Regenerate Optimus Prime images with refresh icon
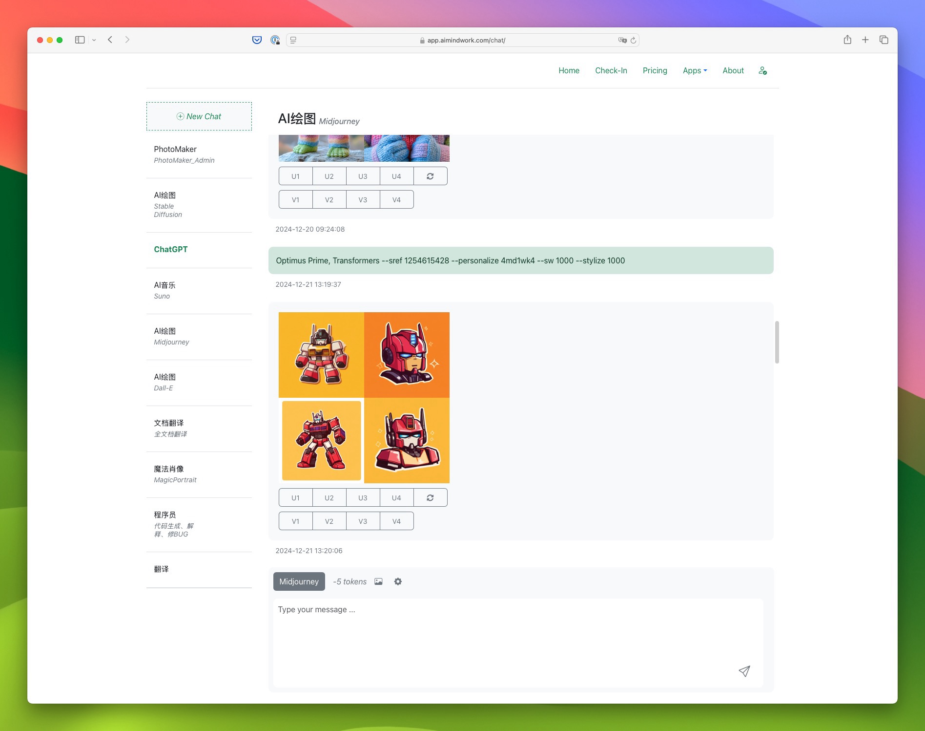 coord(430,498)
